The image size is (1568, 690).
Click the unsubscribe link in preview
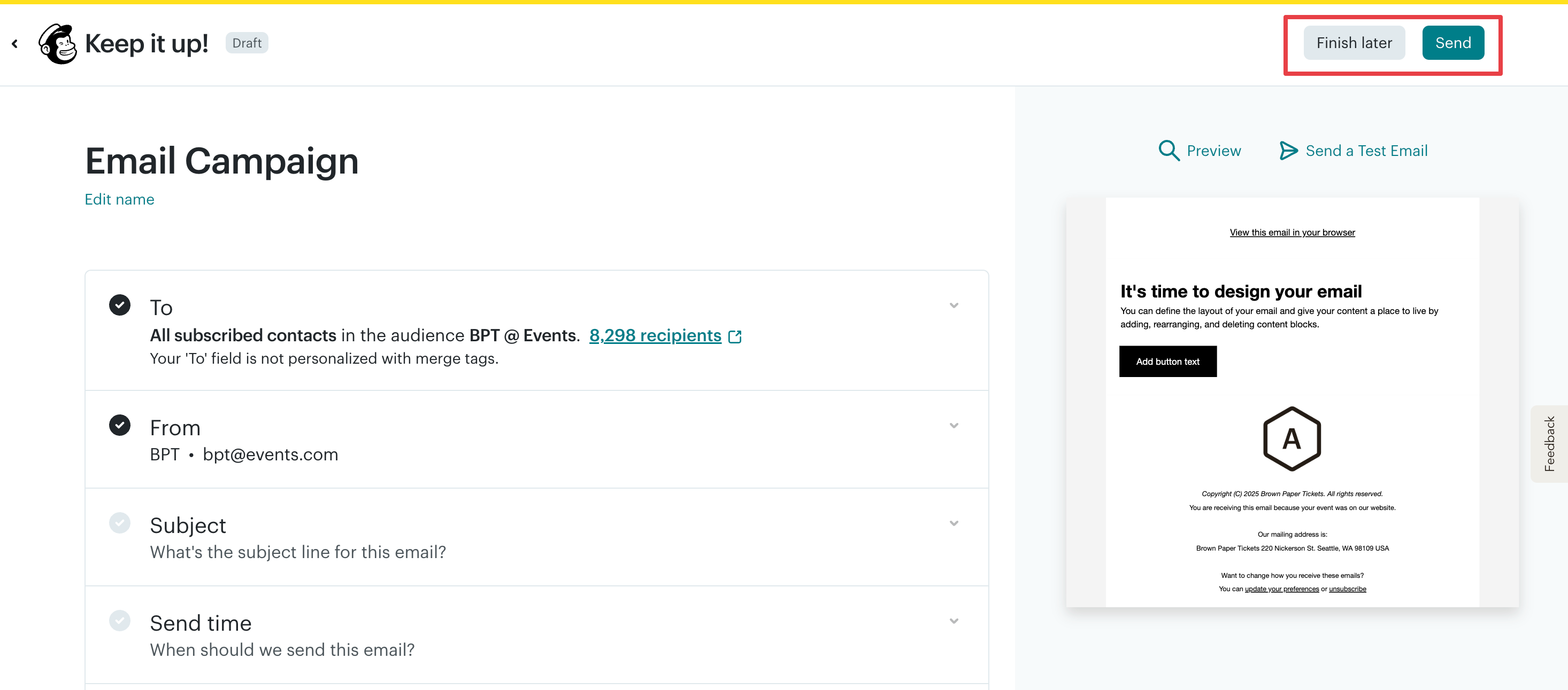pos(1347,589)
